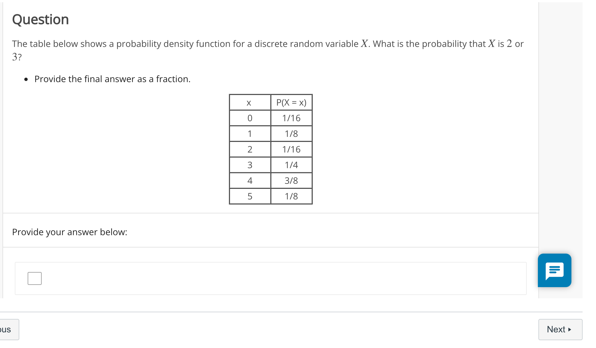596x348 pixels.
Task: Click the Next button
Action: pos(560,330)
